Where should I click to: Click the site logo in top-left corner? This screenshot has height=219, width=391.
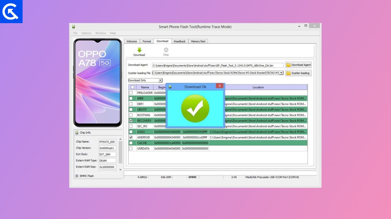tap(11, 12)
